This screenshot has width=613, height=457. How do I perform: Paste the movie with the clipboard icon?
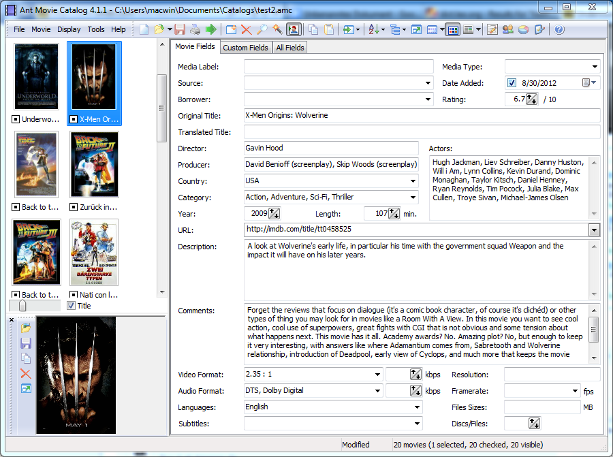(x=329, y=30)
